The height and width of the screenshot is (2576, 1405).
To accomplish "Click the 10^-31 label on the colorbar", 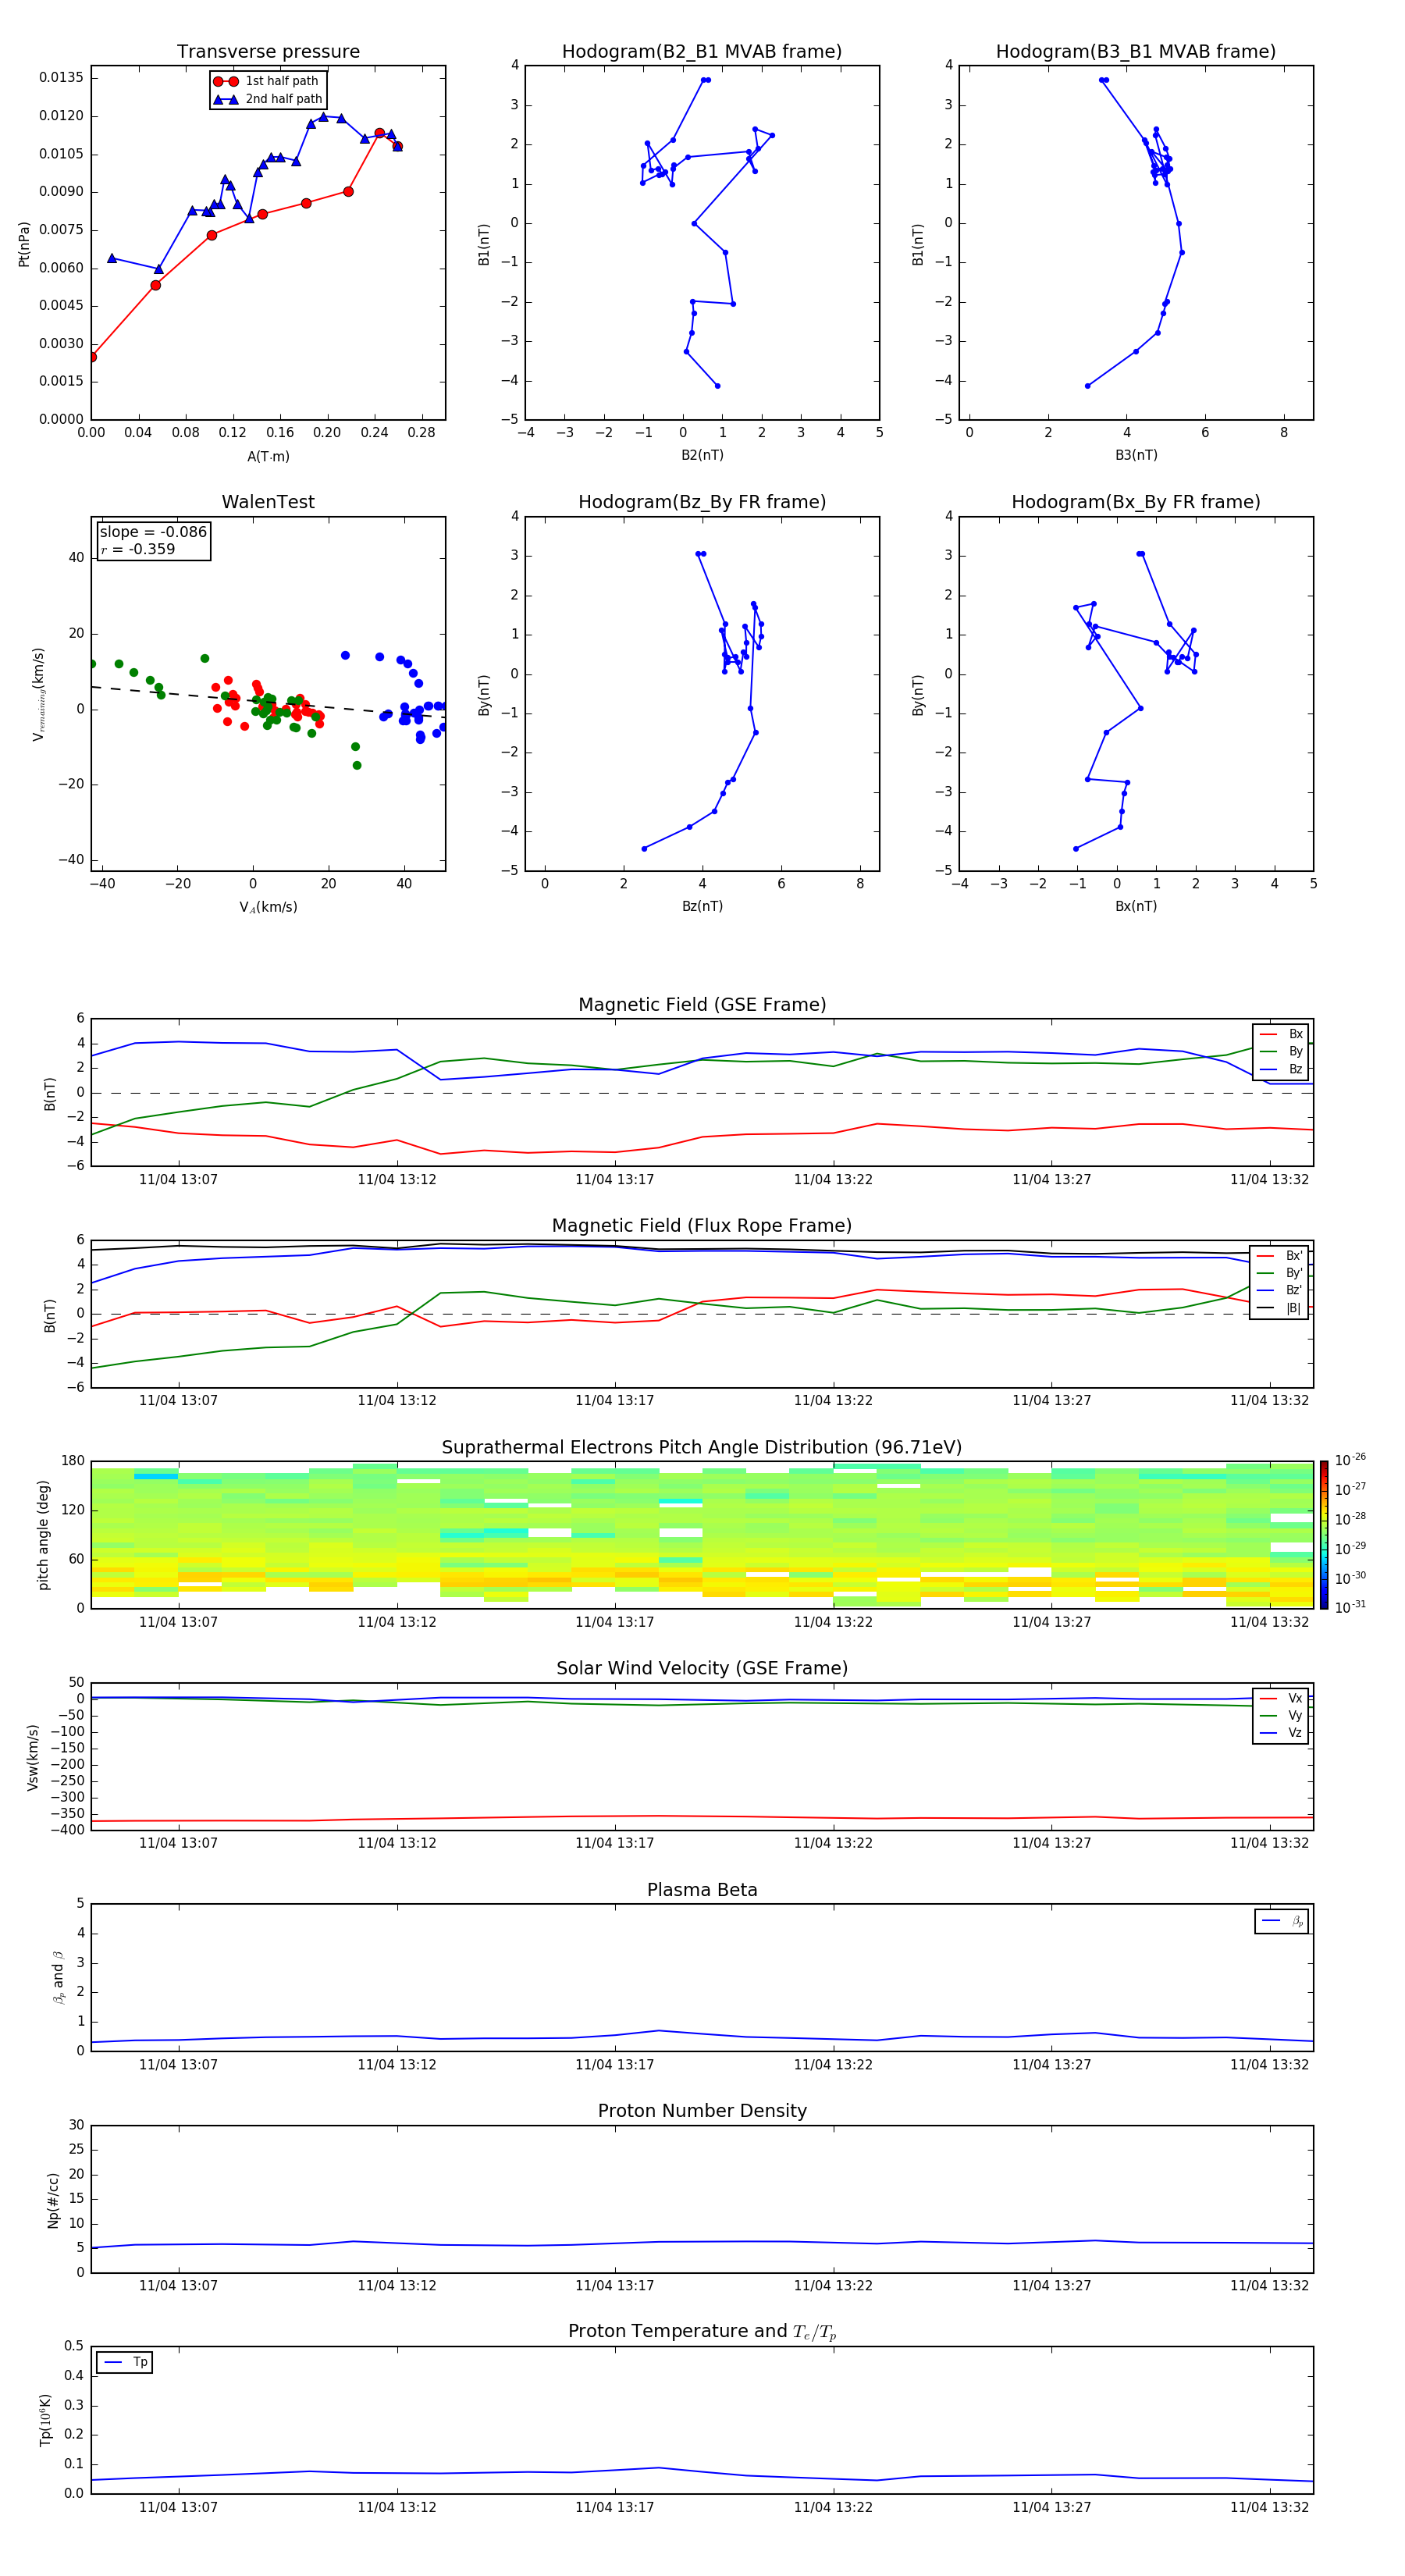I will 1350,1607.
